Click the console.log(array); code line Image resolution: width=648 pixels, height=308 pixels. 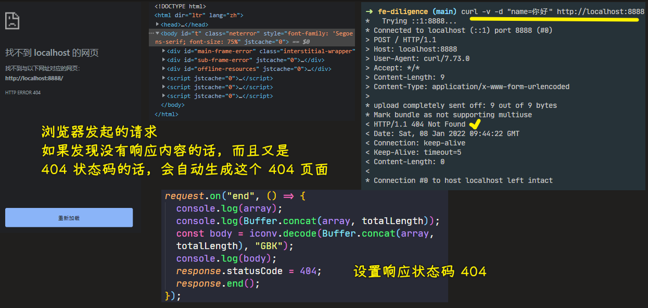pyautogui.click(x=229, y=208)
